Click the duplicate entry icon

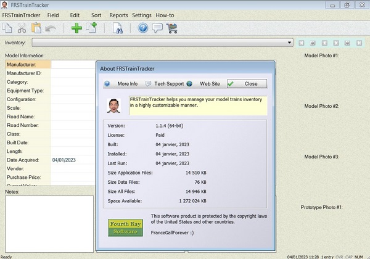(91, 28)
